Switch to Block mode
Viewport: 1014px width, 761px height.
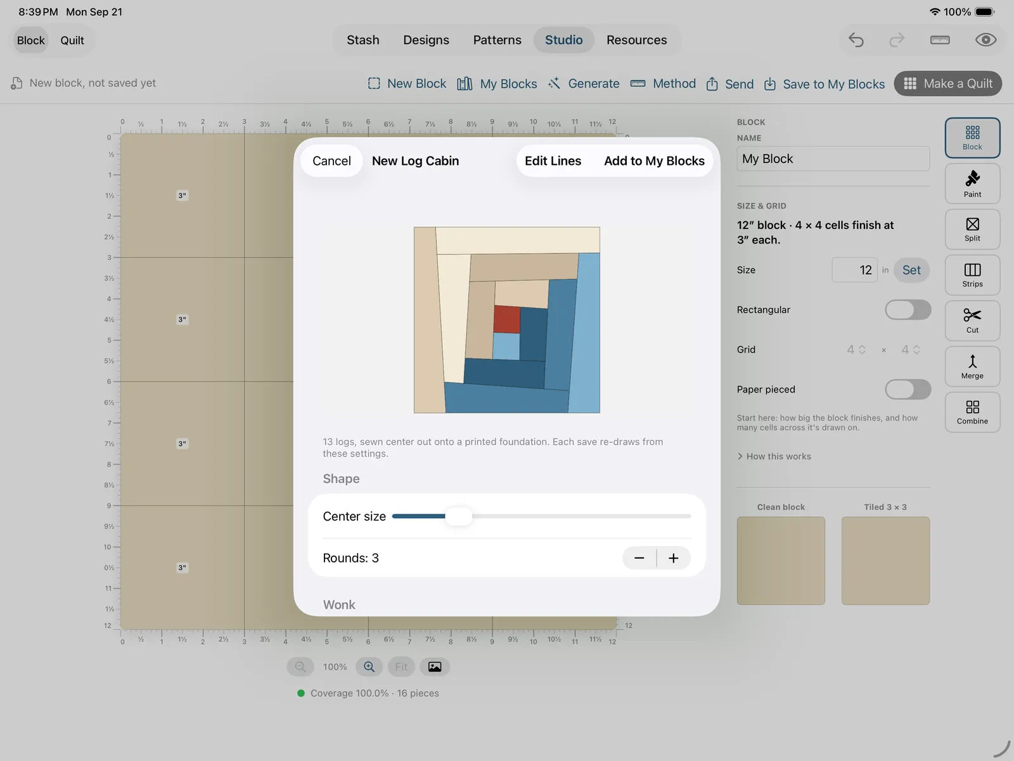31,40
